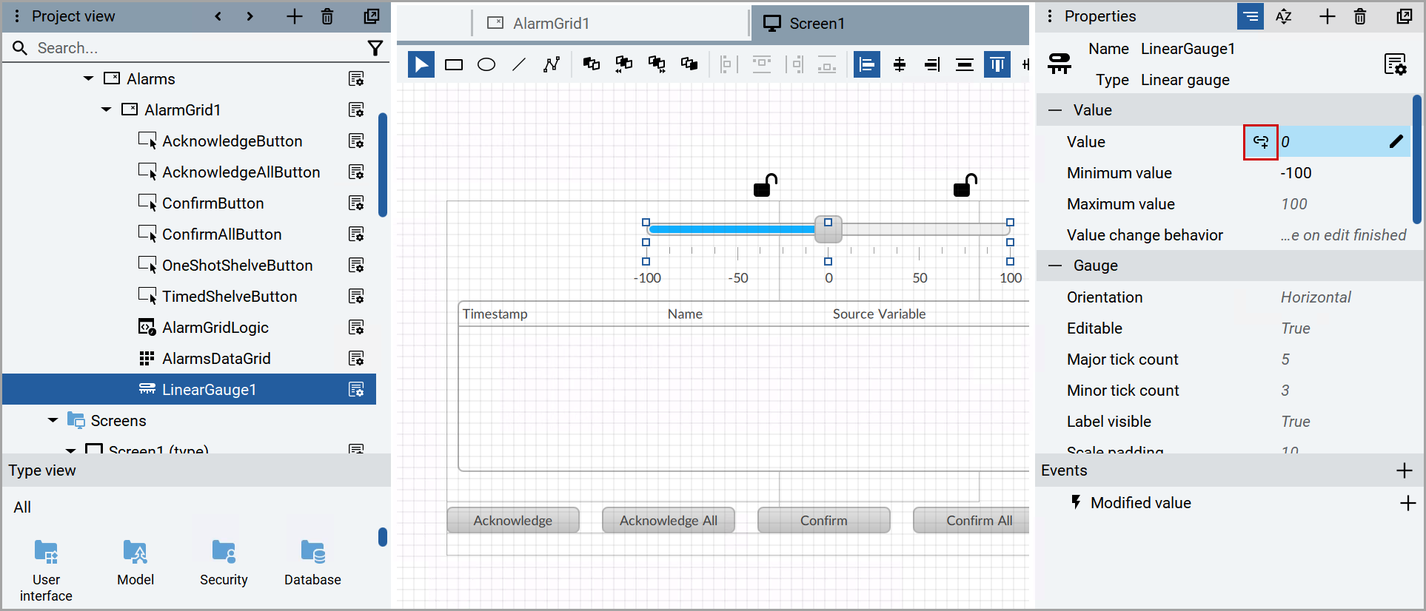The height and width of the screenshot is (611, 1426).
Task: Add a new item in Project view
Action: tap(295, 16)
